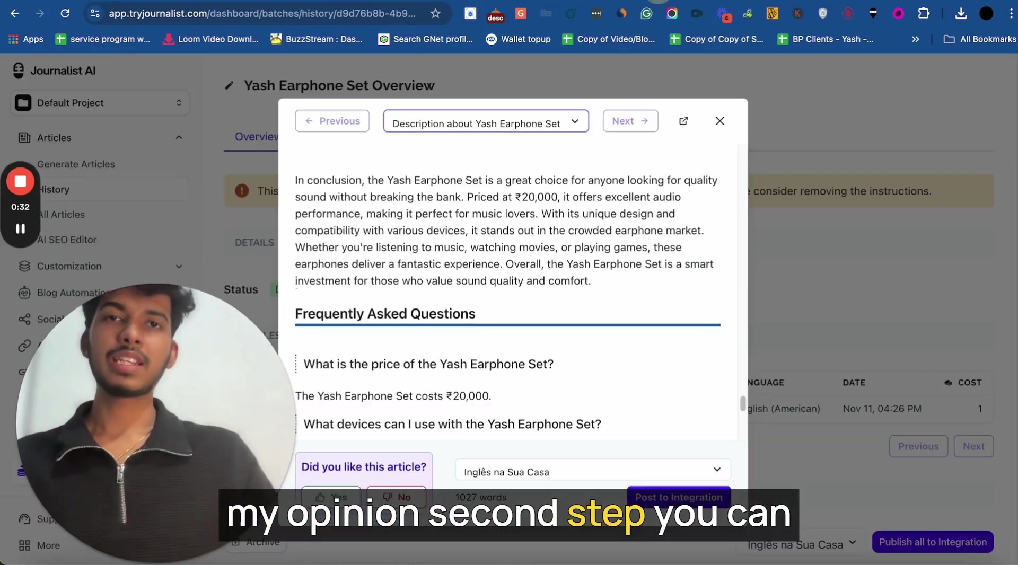
Task: Open the Default Project selector
Action: tap(100, 103)
